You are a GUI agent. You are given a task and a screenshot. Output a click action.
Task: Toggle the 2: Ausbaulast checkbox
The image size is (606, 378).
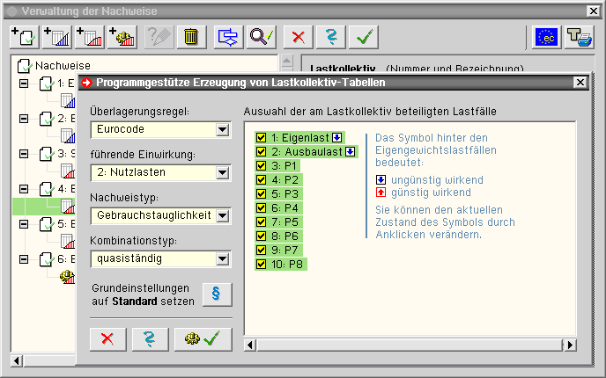(261, 151)
